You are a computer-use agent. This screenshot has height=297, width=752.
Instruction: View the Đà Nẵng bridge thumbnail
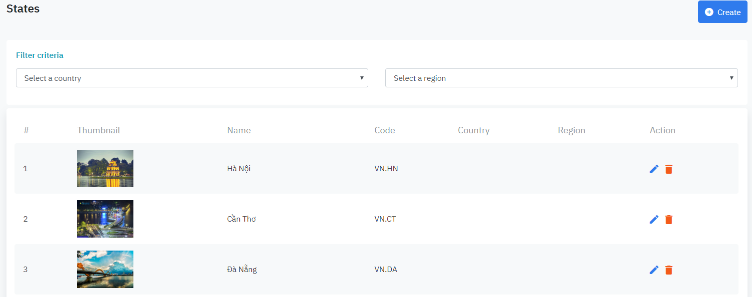tap(105, 270)
